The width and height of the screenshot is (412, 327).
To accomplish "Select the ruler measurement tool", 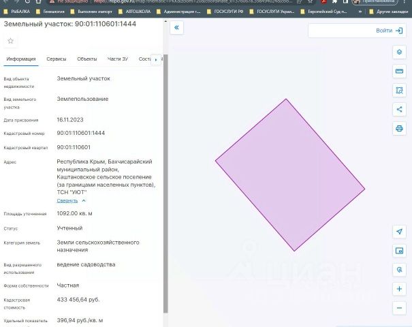I will 399,72.
